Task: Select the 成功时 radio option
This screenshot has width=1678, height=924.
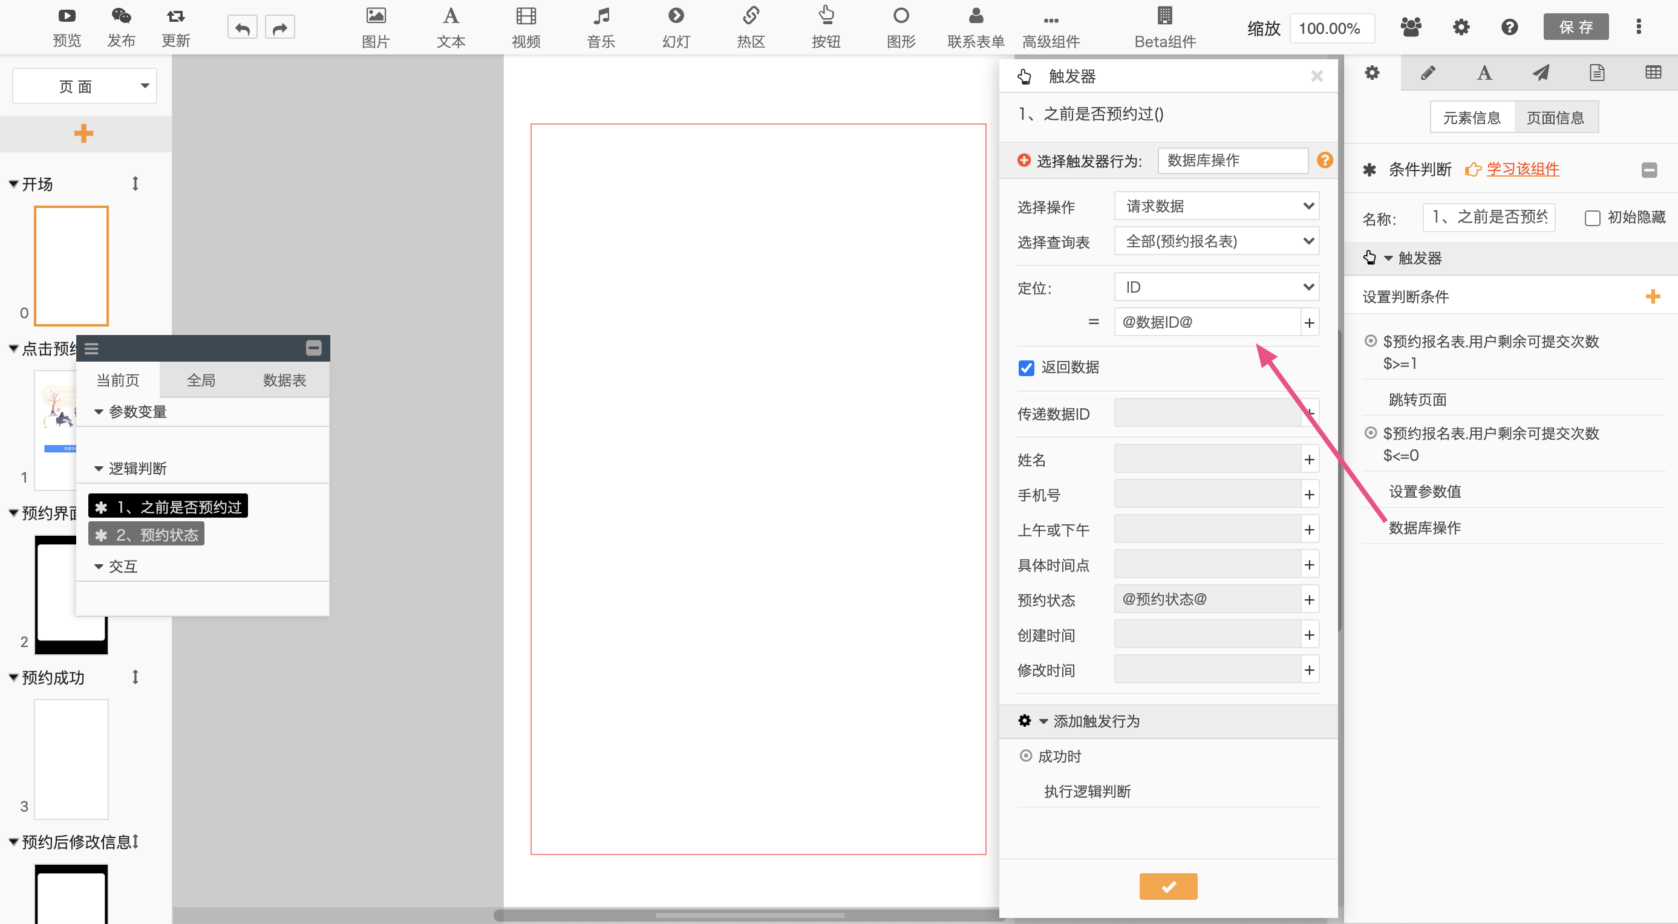Action: click(1026, 755)
